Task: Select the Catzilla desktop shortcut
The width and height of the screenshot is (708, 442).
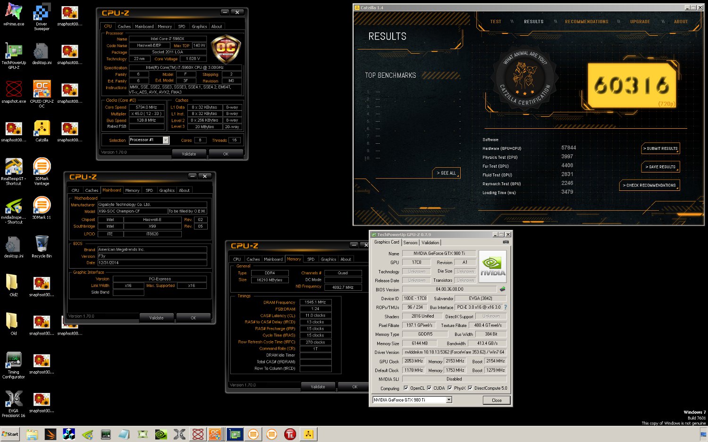Action: click(x=42, y=131)
